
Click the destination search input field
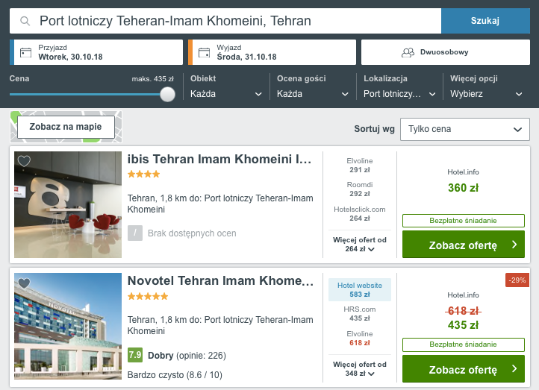(x=231, y=21)
